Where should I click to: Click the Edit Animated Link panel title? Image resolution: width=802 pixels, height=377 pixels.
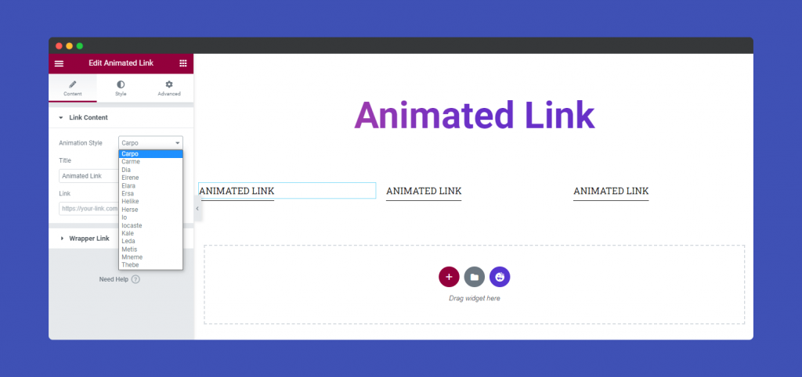coord(121,63)
